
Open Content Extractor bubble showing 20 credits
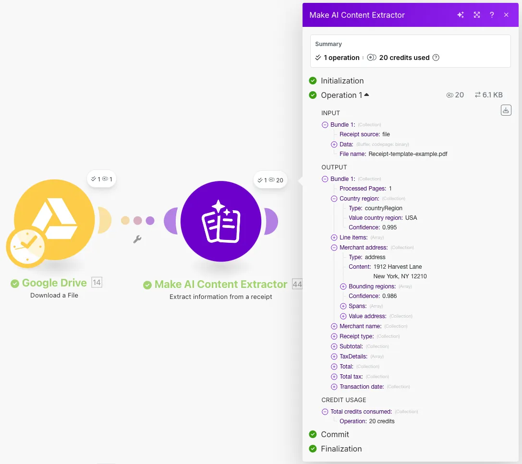click(270, 180)
